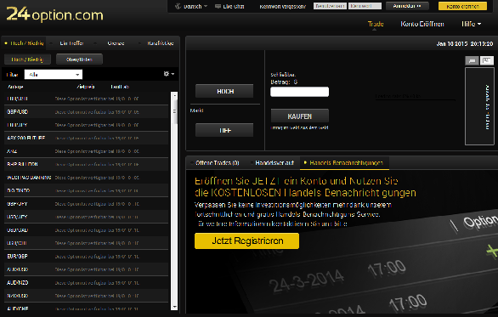Image resolution: width=498 pixels, height=317 pixels.
Task: Select the EUR/JPY asset row
Action: coord(87,125)
